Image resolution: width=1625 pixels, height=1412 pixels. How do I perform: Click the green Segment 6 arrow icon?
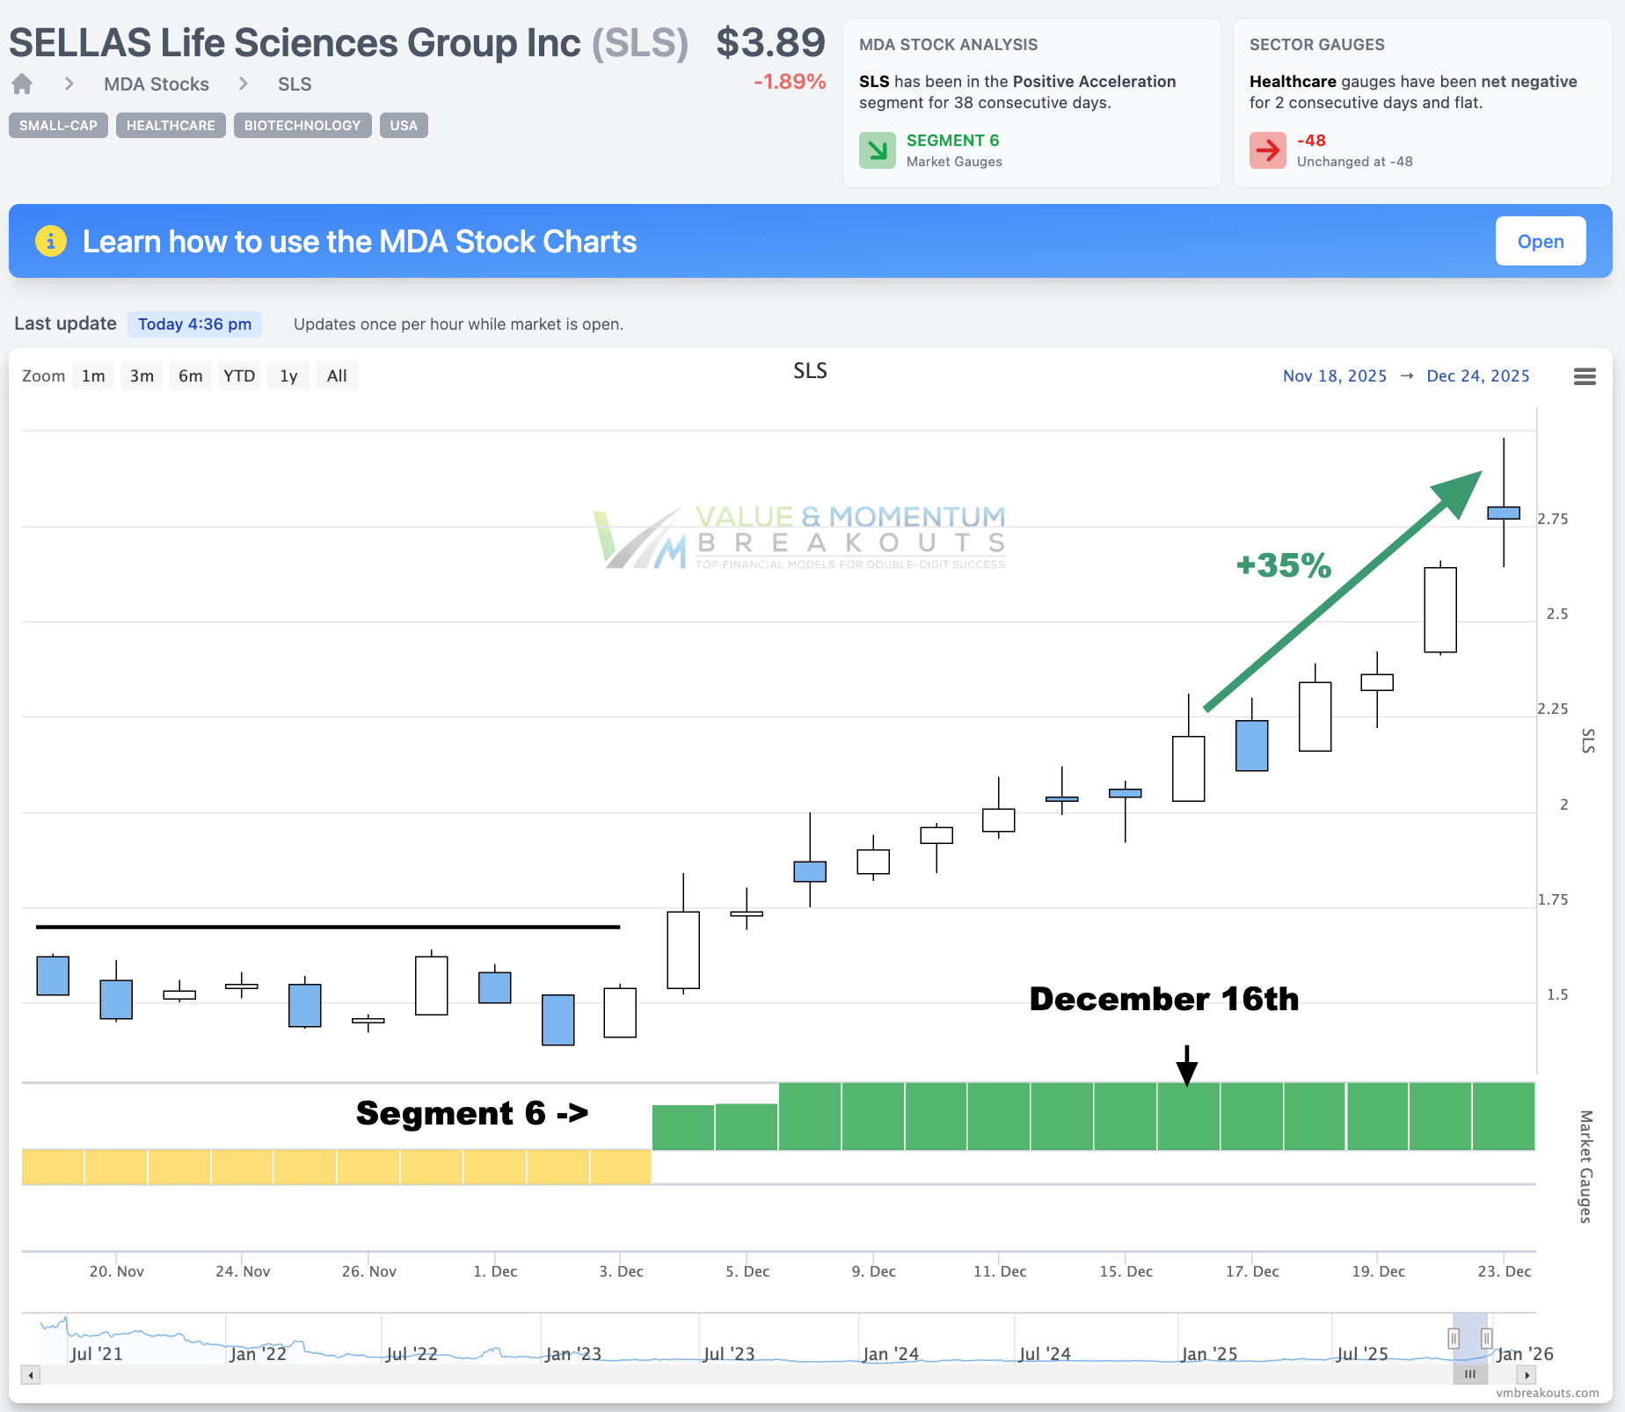(x=877, y=150)
